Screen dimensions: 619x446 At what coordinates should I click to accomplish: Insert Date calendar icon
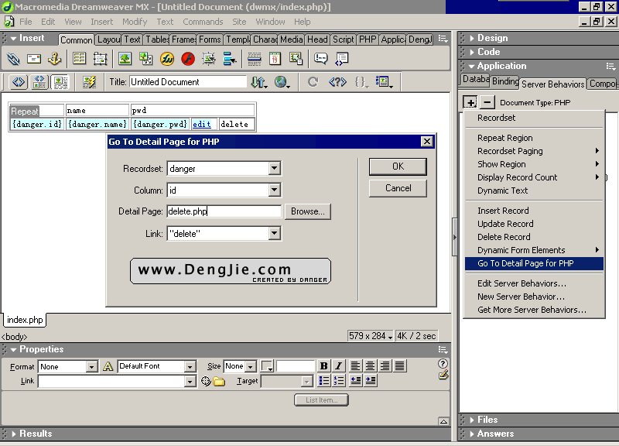[x=275, y=60]
